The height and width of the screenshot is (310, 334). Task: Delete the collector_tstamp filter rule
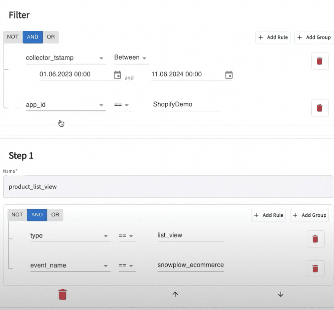point(320,61)
